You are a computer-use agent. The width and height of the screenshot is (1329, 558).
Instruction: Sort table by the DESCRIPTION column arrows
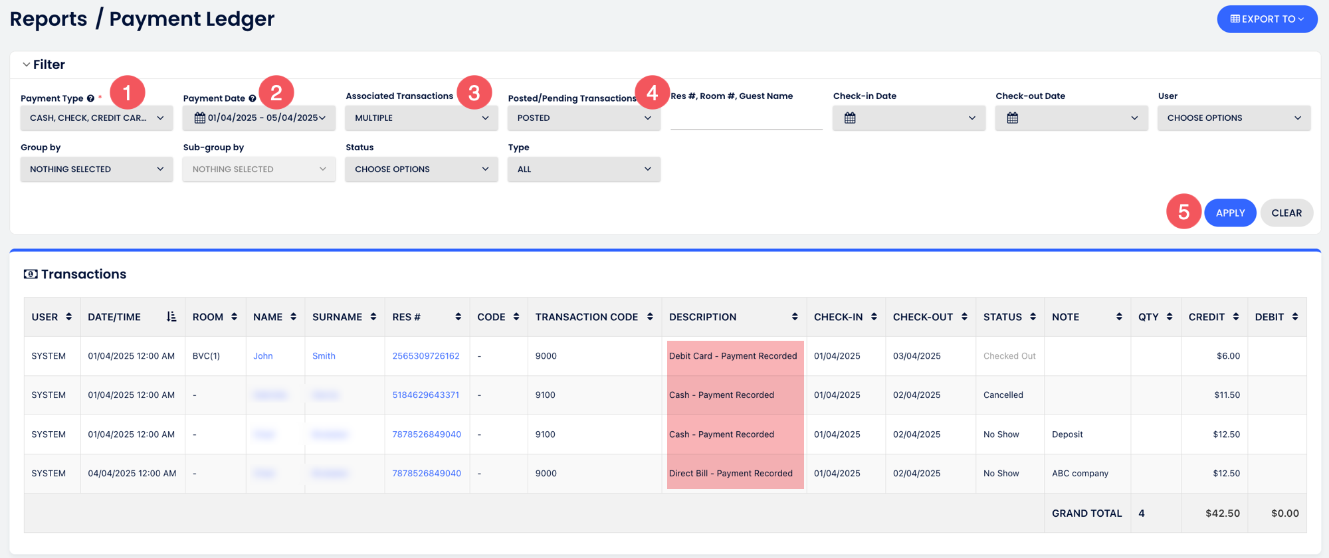pos(794,317)
